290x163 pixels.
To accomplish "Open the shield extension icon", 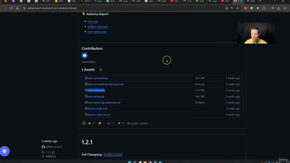I will coord(251,8).
